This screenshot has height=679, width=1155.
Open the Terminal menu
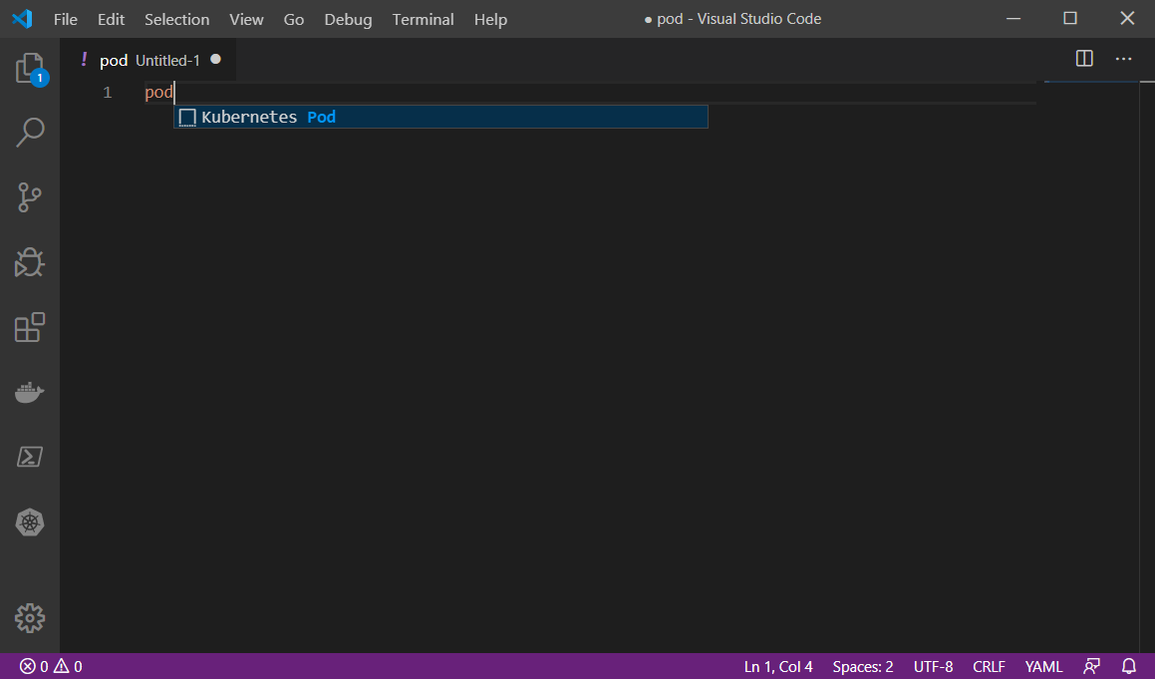point(423,19)
